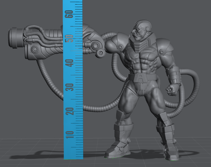211x167 pixels.
Task: Click the 60 mark on the ruler
Action: pos(69,14)
